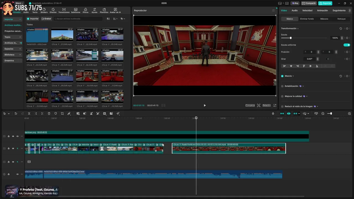This screenshot has width=354, height=199.
Task: Undo the last timeline action
Action: 16,114
